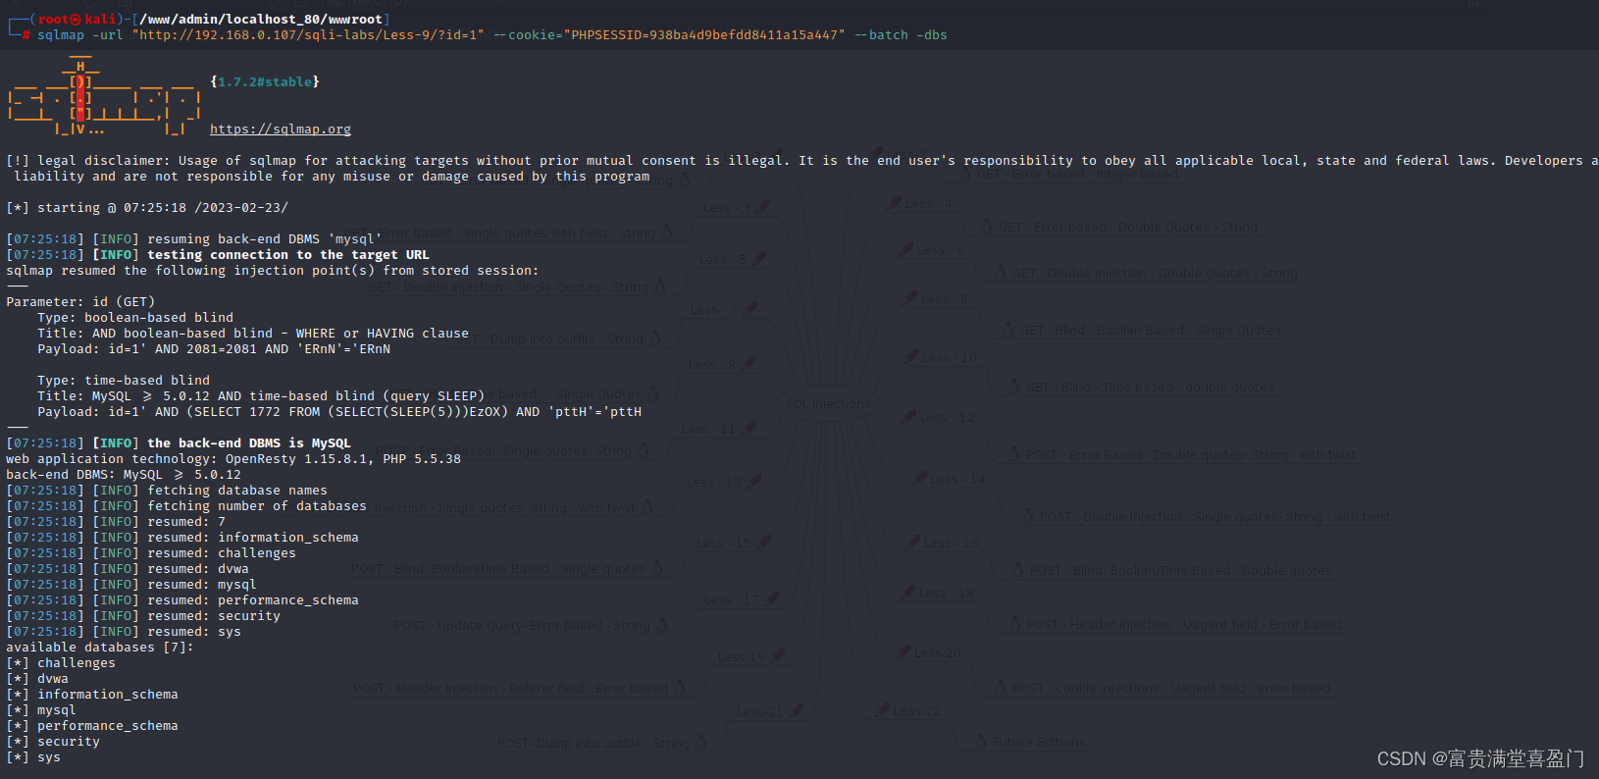Click the 'resumed: dvwa' log line
The width and height of the screenshot is (1599, 779).
click(x=128, y=569)
